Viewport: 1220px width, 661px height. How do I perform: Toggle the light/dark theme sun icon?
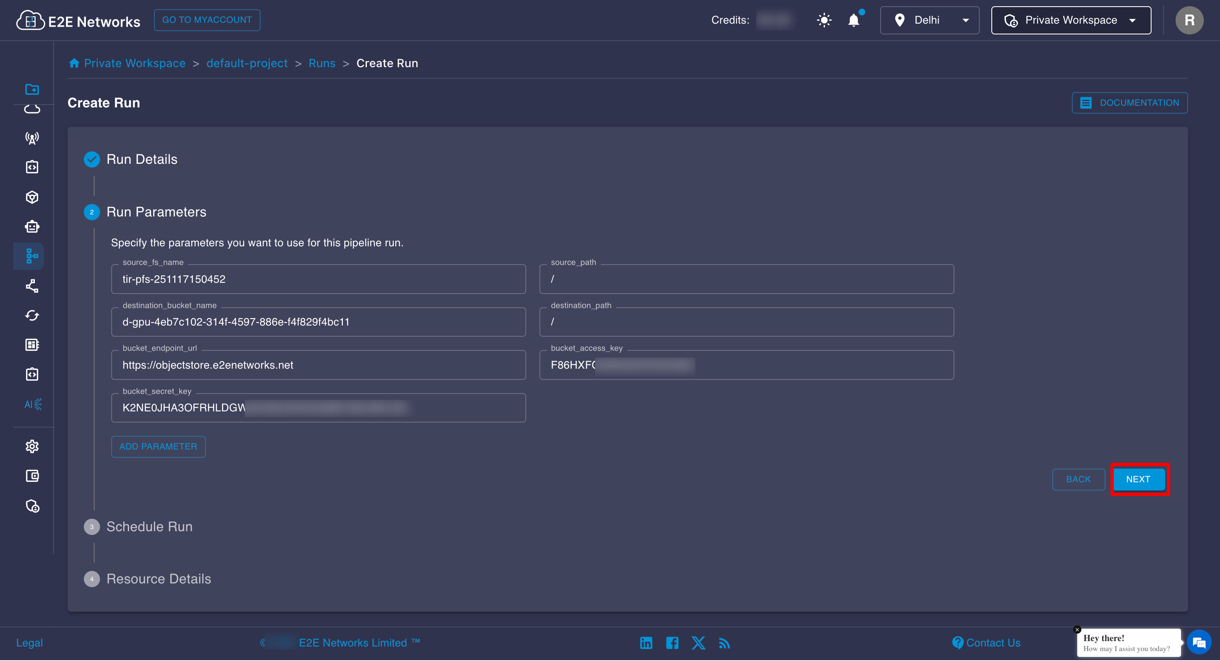(x=824, y=20)
